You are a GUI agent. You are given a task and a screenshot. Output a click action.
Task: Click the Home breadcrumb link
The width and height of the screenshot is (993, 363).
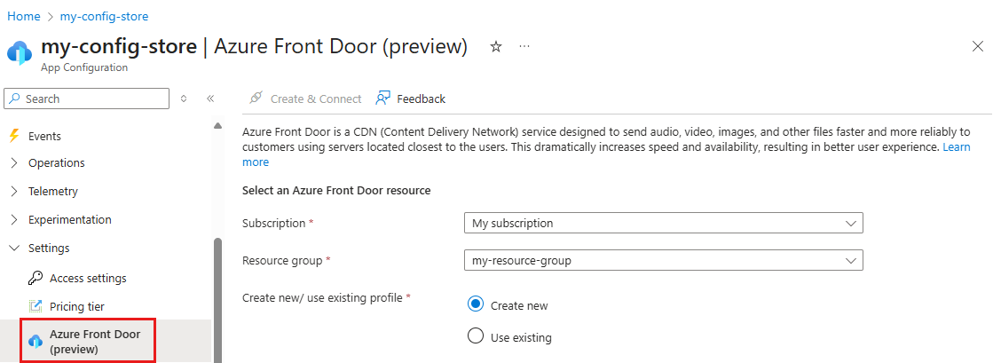[23, 17]
